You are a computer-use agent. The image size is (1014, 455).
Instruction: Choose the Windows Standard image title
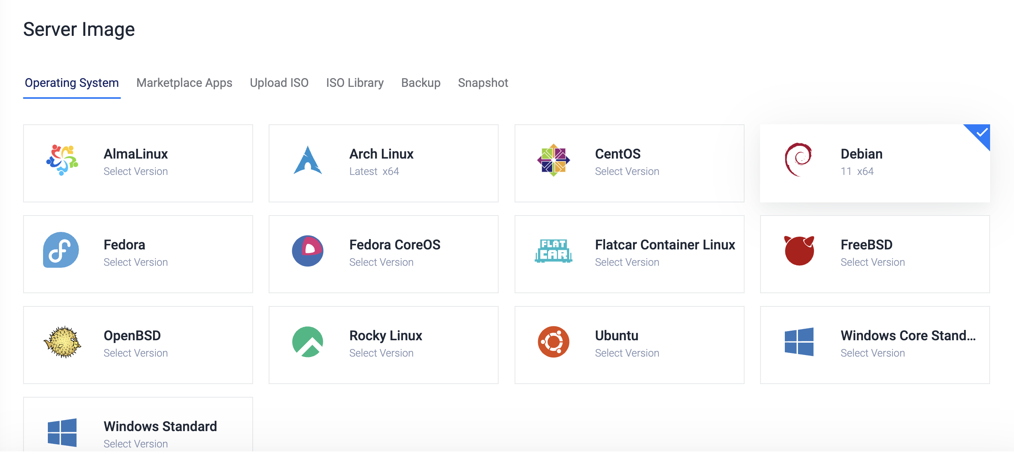[x=160, y=426]
